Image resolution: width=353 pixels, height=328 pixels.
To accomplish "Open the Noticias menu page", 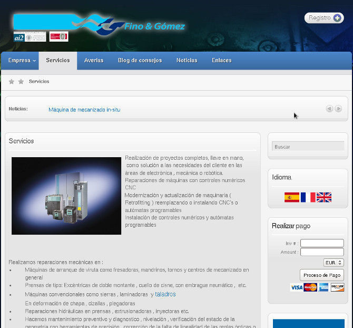I will [187, 61].
